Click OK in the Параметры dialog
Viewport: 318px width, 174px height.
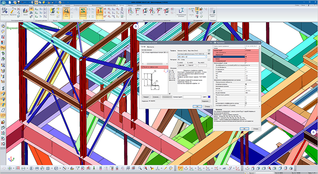pos(244,129)
